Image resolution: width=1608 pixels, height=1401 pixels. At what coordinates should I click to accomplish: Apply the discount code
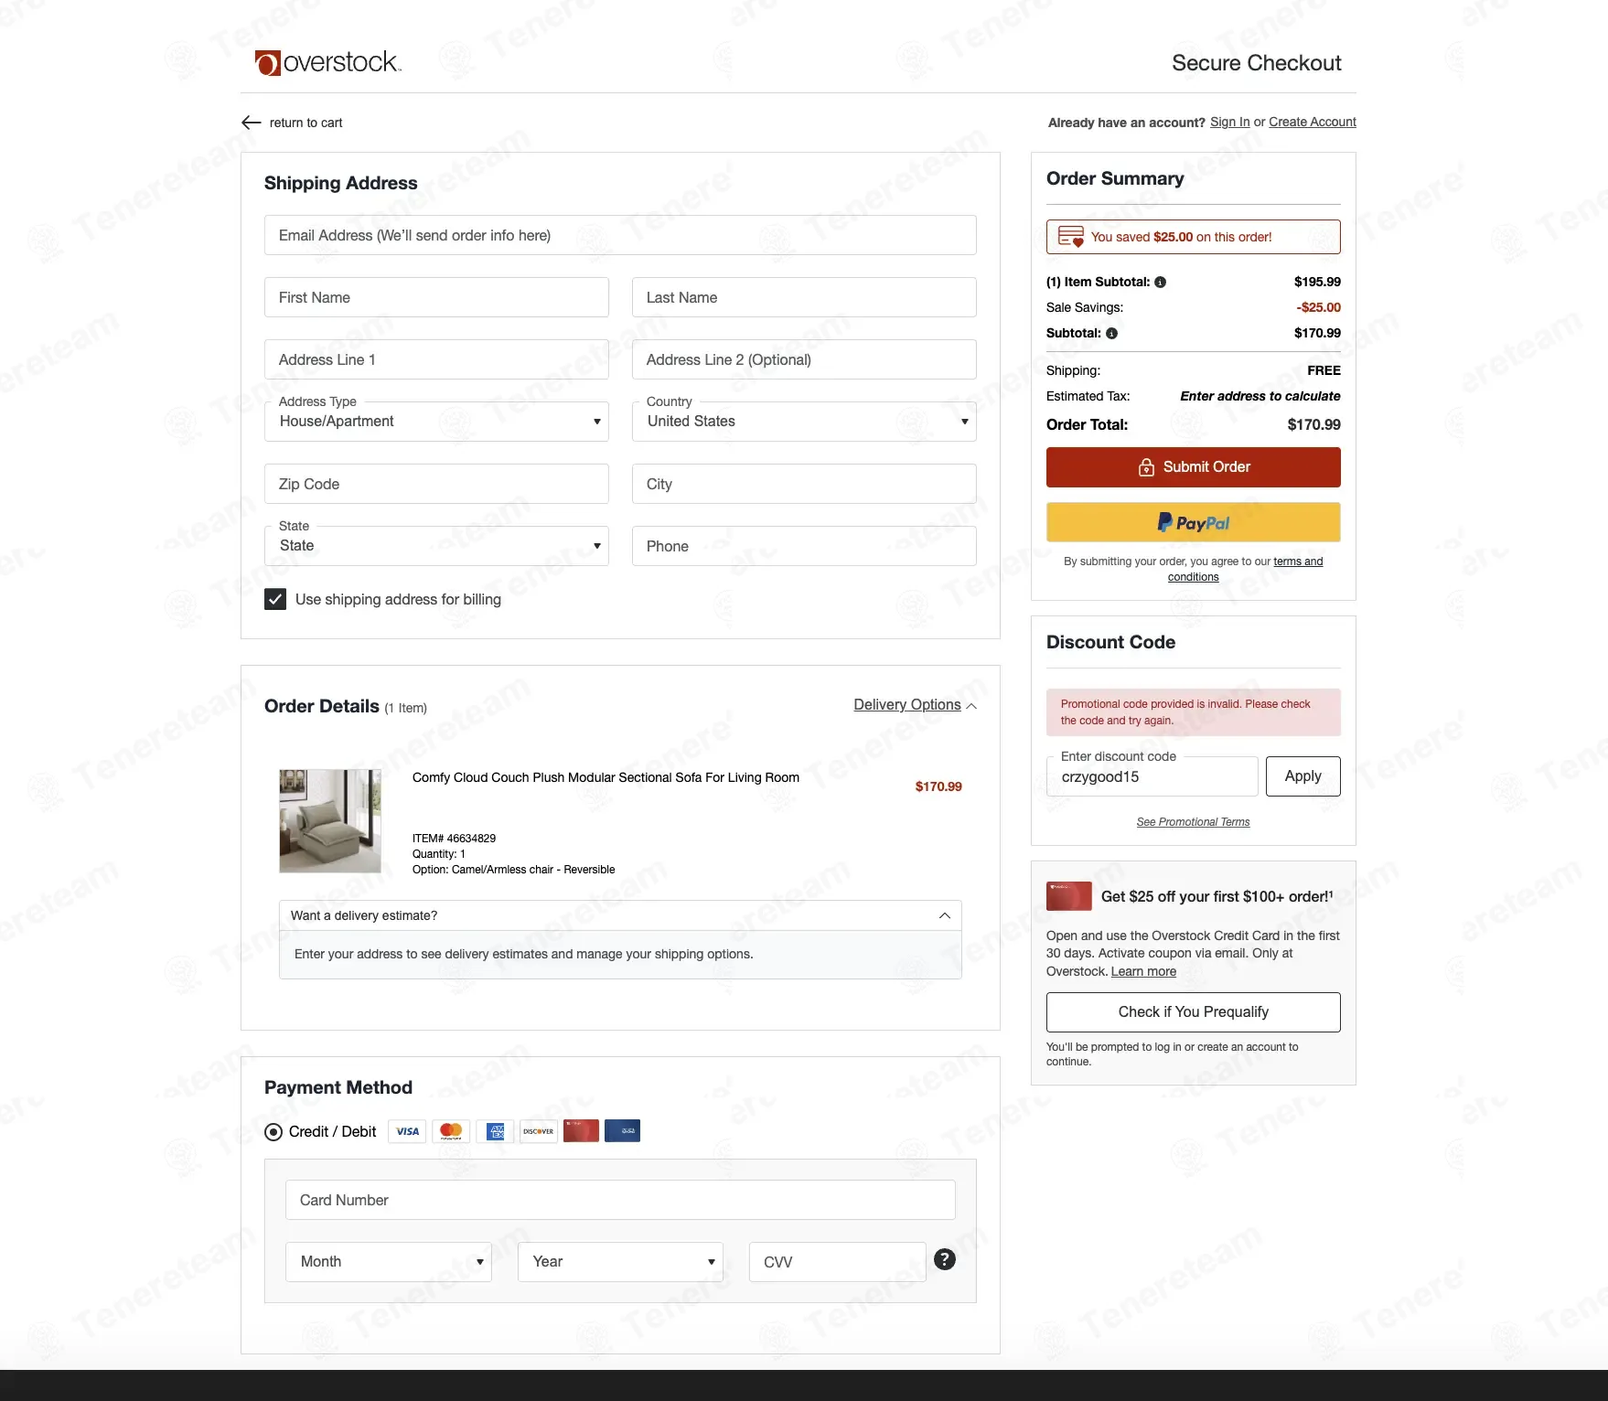(x=1302, y=776)
